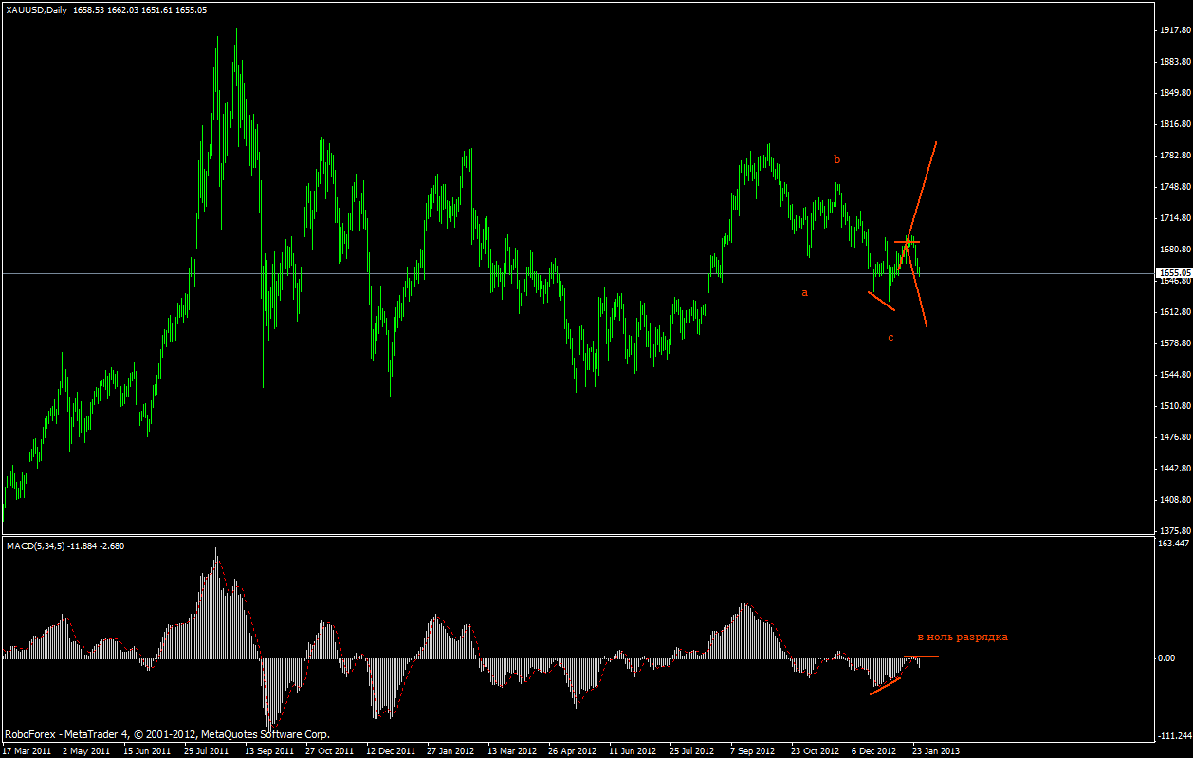Select the orange wave label 'b'
1193x758 pixels.
pos(836,159)
